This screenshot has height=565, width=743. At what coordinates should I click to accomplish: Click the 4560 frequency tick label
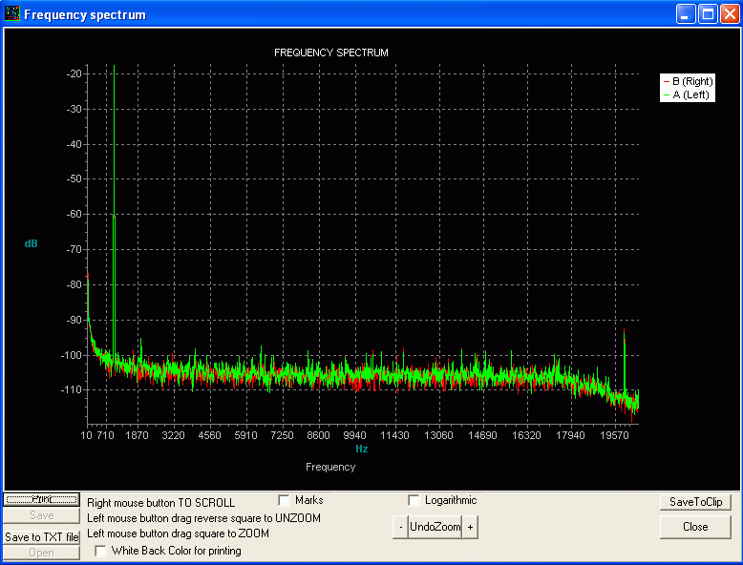pyautogui.click(x=209, y=435)
